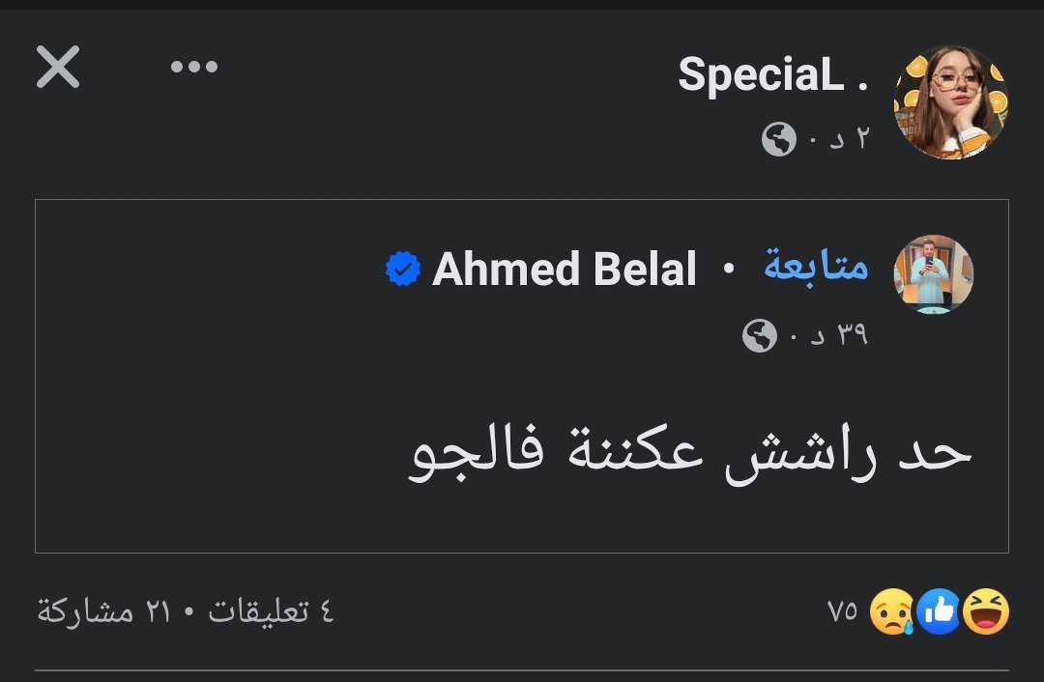This screenshot has width=1044, height=682.
Task: Click the Sad crying reaction emoji
Action: 893,611
